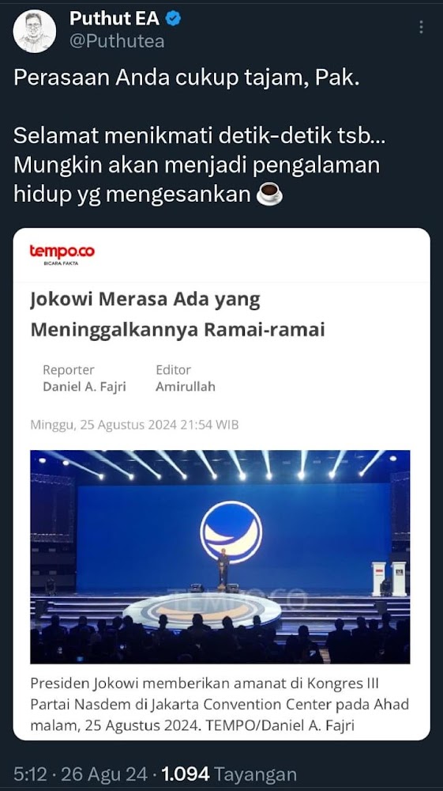Click the Nasdem logo in the photo
Image resolution: width=443 pixels, height=791 pixels.
pyautogui.click(x=231, y=532)
